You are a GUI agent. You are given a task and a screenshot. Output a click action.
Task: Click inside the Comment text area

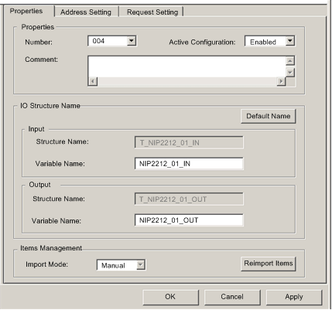pyautogui.click(x=187, y=66)
